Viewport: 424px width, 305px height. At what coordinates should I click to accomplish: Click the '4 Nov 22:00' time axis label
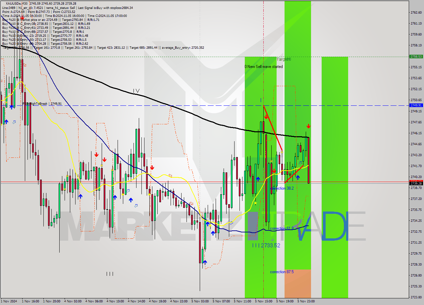tap(179, 301)
